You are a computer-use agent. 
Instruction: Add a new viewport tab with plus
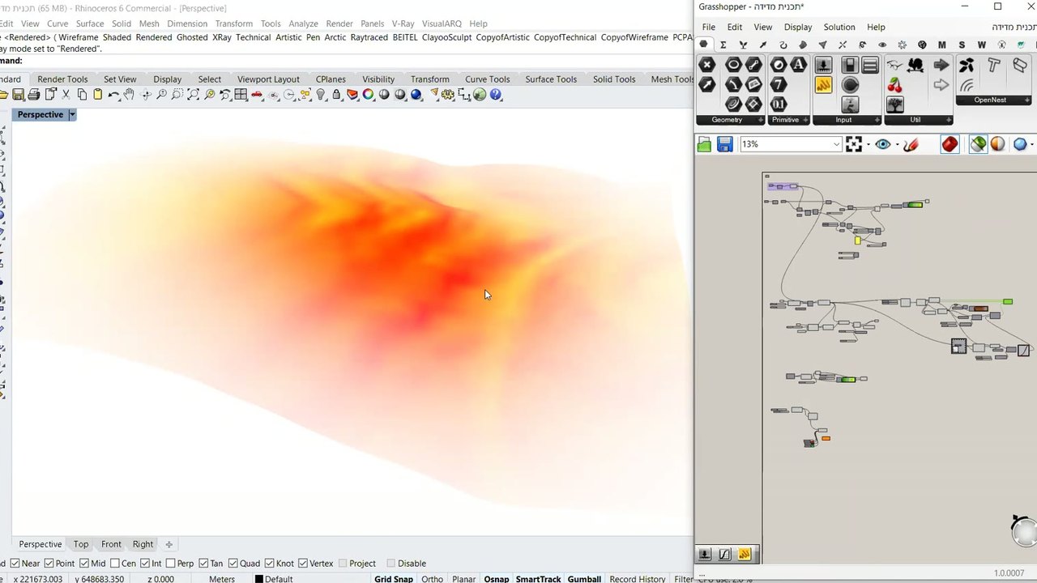(169, 544)
